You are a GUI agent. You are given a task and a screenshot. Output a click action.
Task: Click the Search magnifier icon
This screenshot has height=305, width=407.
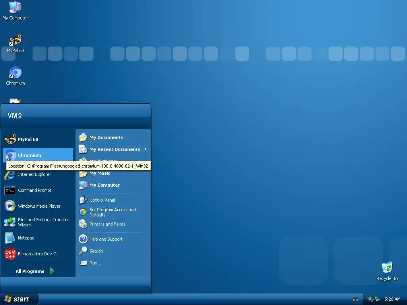83,251
